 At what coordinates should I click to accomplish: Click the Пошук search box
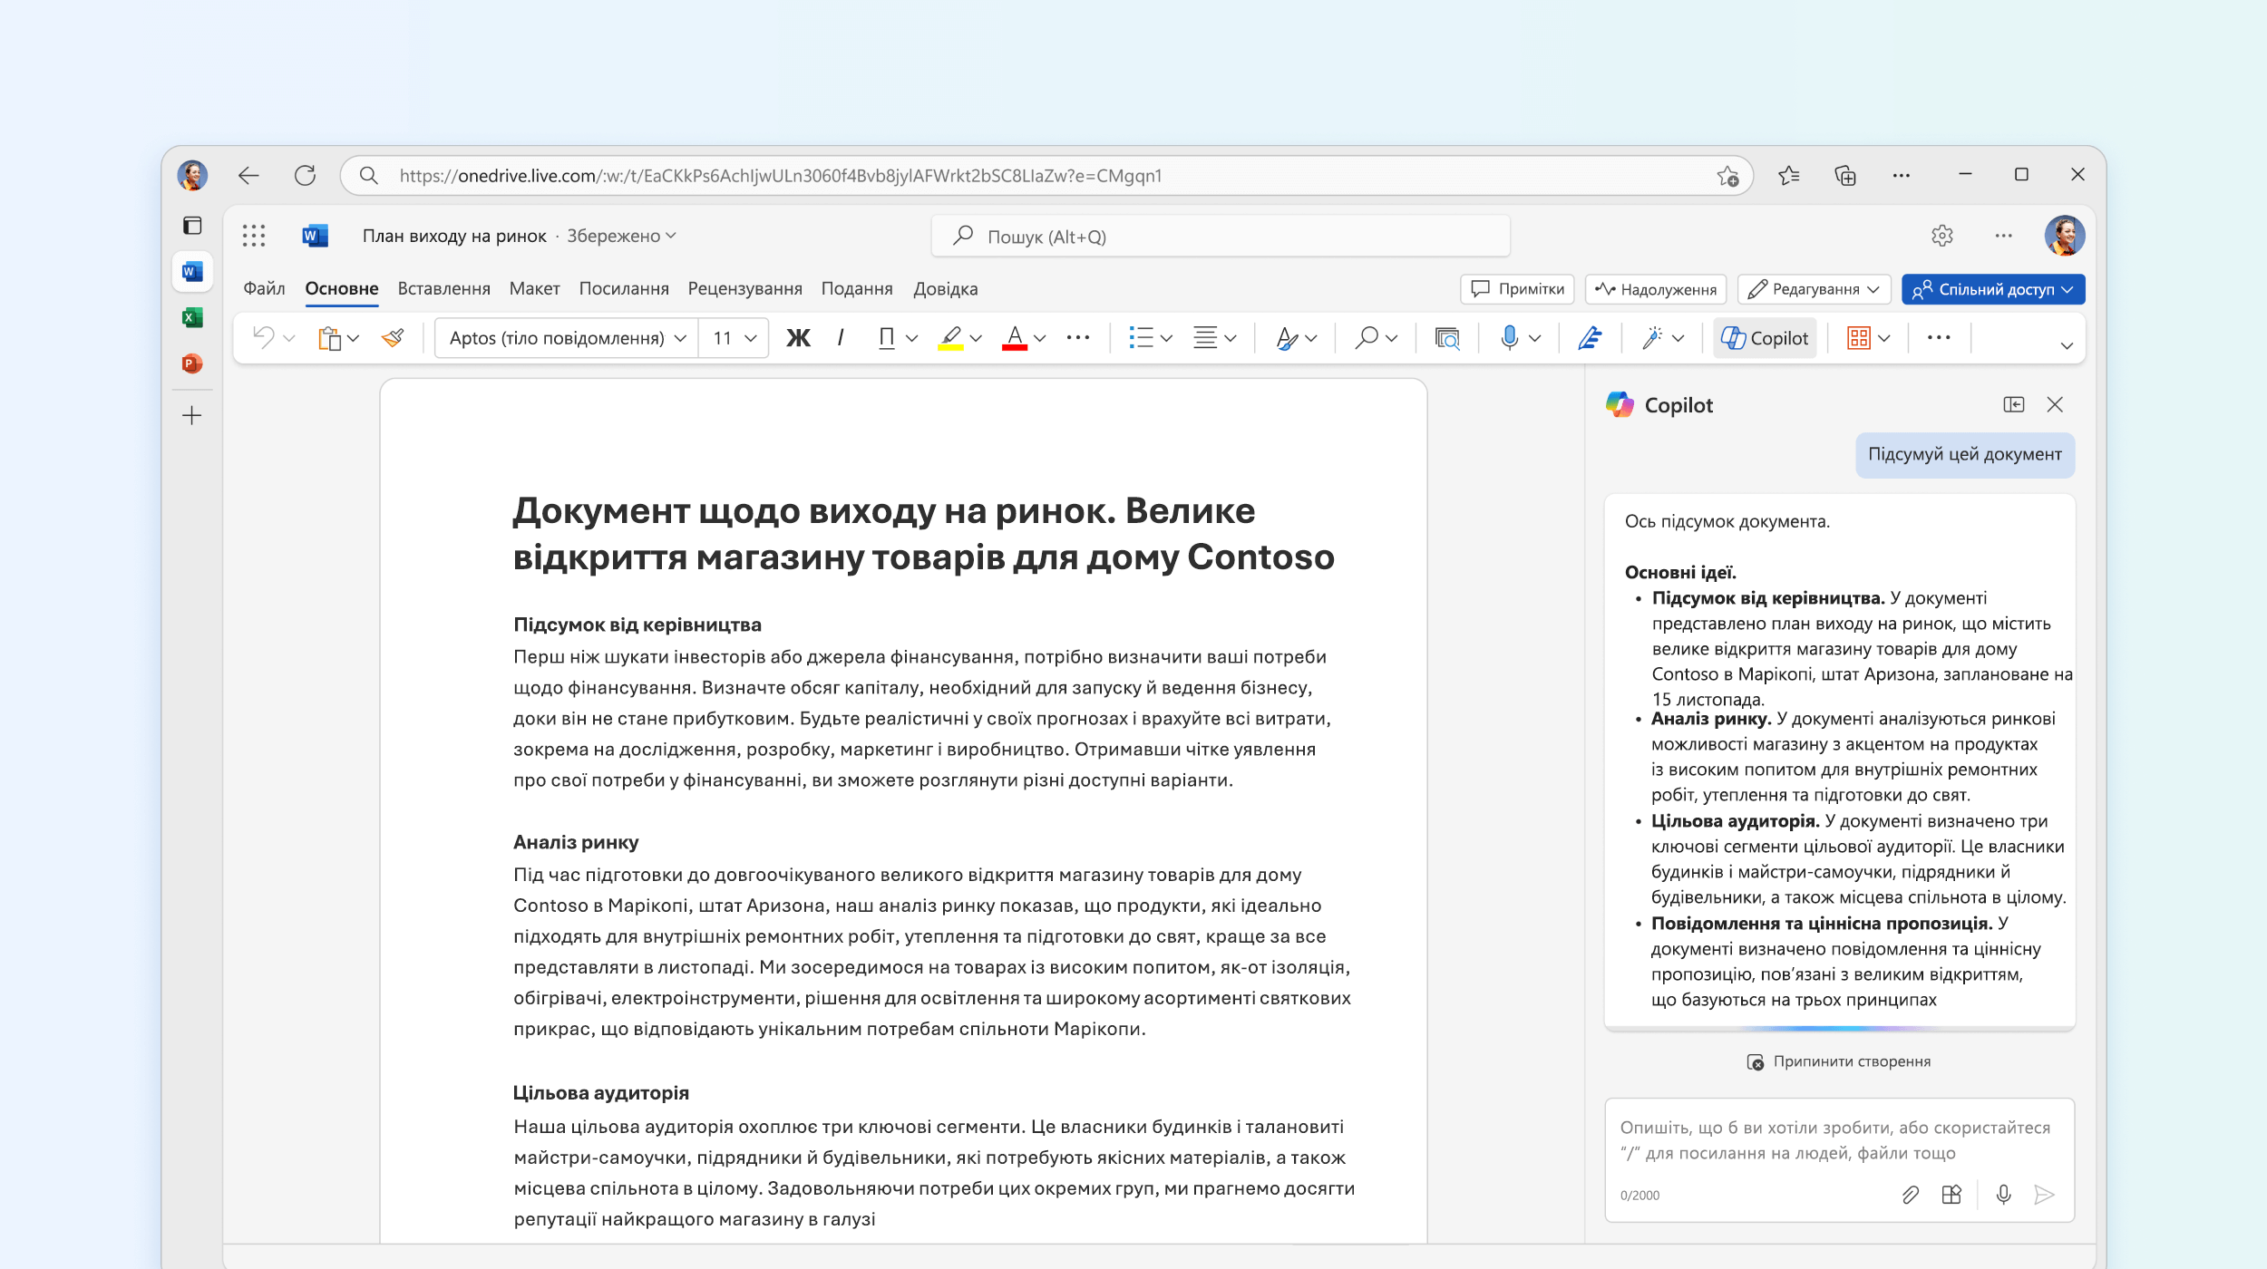(x=1221, y=237)
